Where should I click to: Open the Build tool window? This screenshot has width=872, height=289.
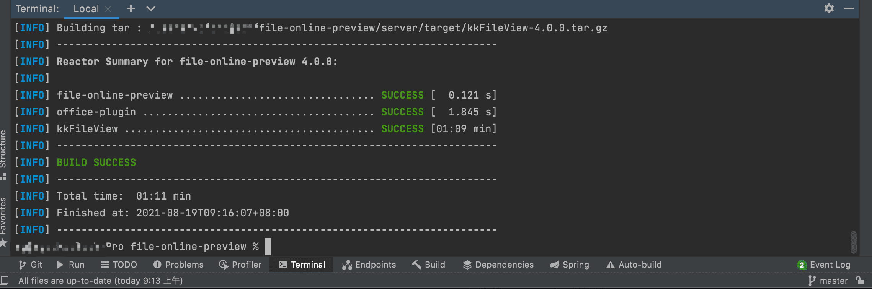(x=429, y=265)
